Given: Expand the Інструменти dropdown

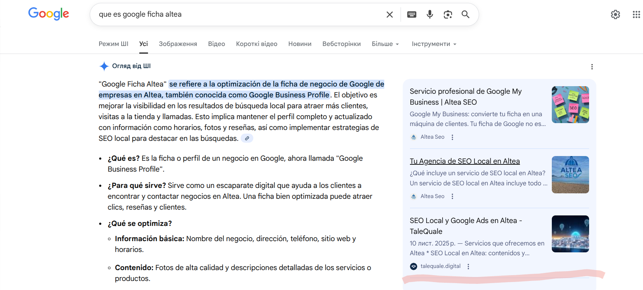Looking at the screenshot, I should point(434,44).
